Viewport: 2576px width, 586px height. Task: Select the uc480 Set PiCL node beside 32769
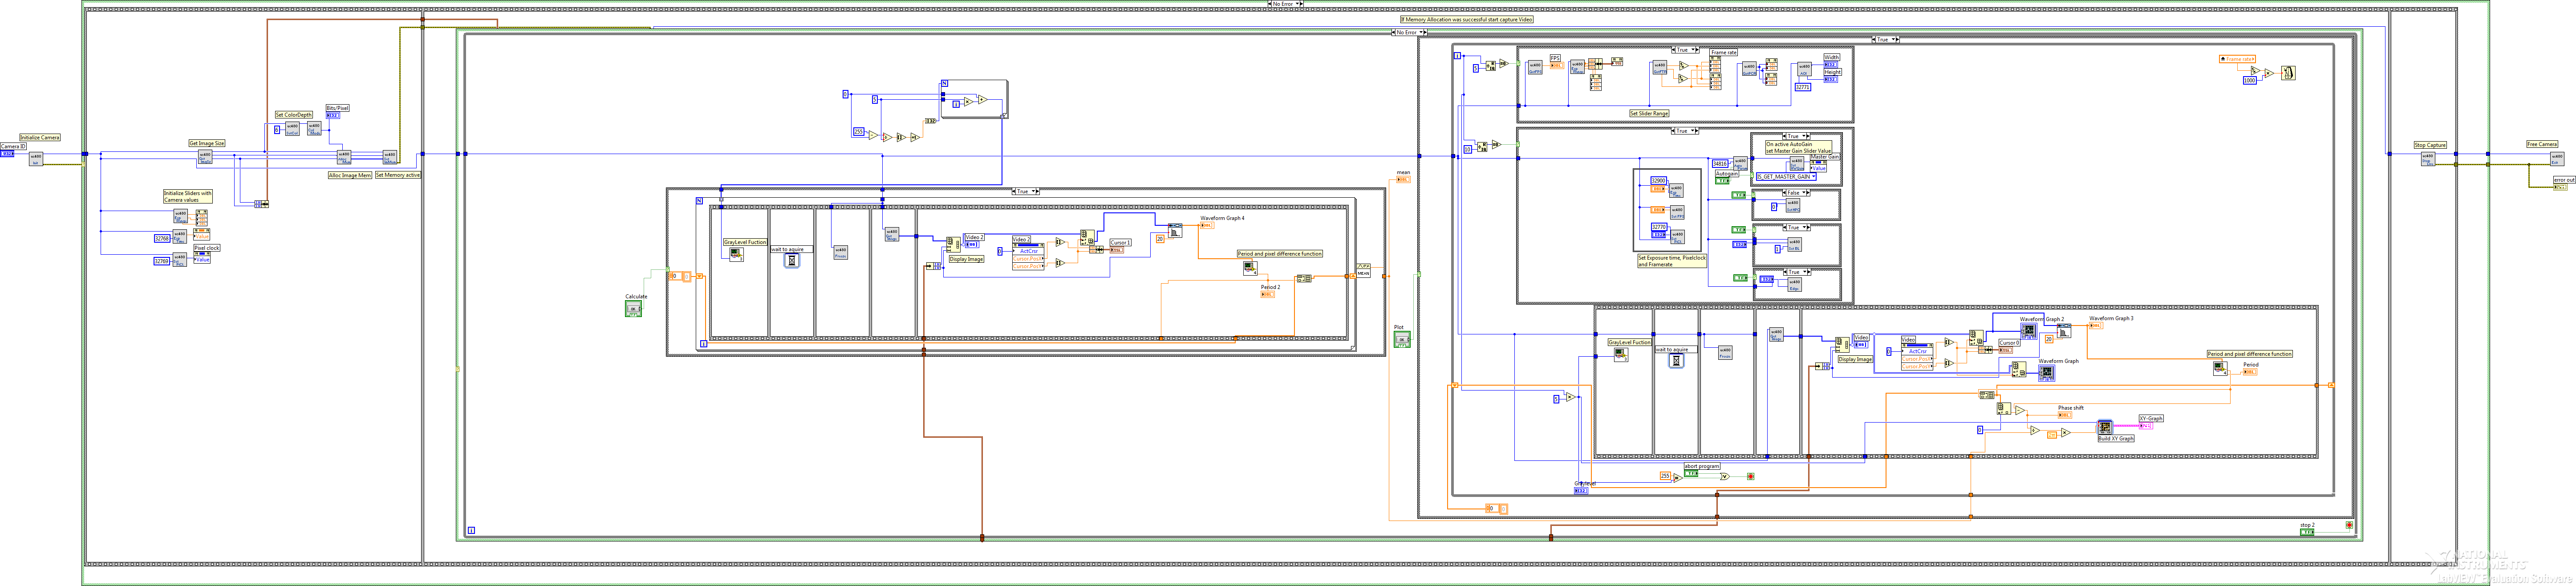tap(180, 259)
